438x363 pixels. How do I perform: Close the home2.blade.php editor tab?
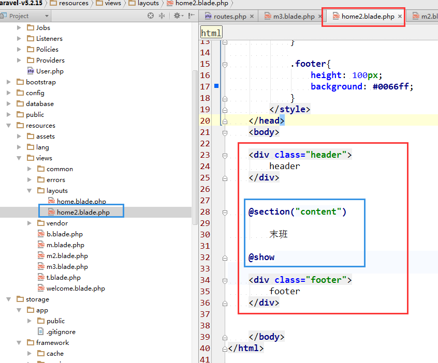(400, 17)
